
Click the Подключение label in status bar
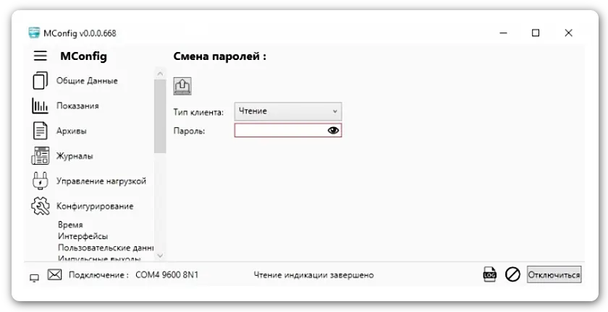click(x=98, y=275)
